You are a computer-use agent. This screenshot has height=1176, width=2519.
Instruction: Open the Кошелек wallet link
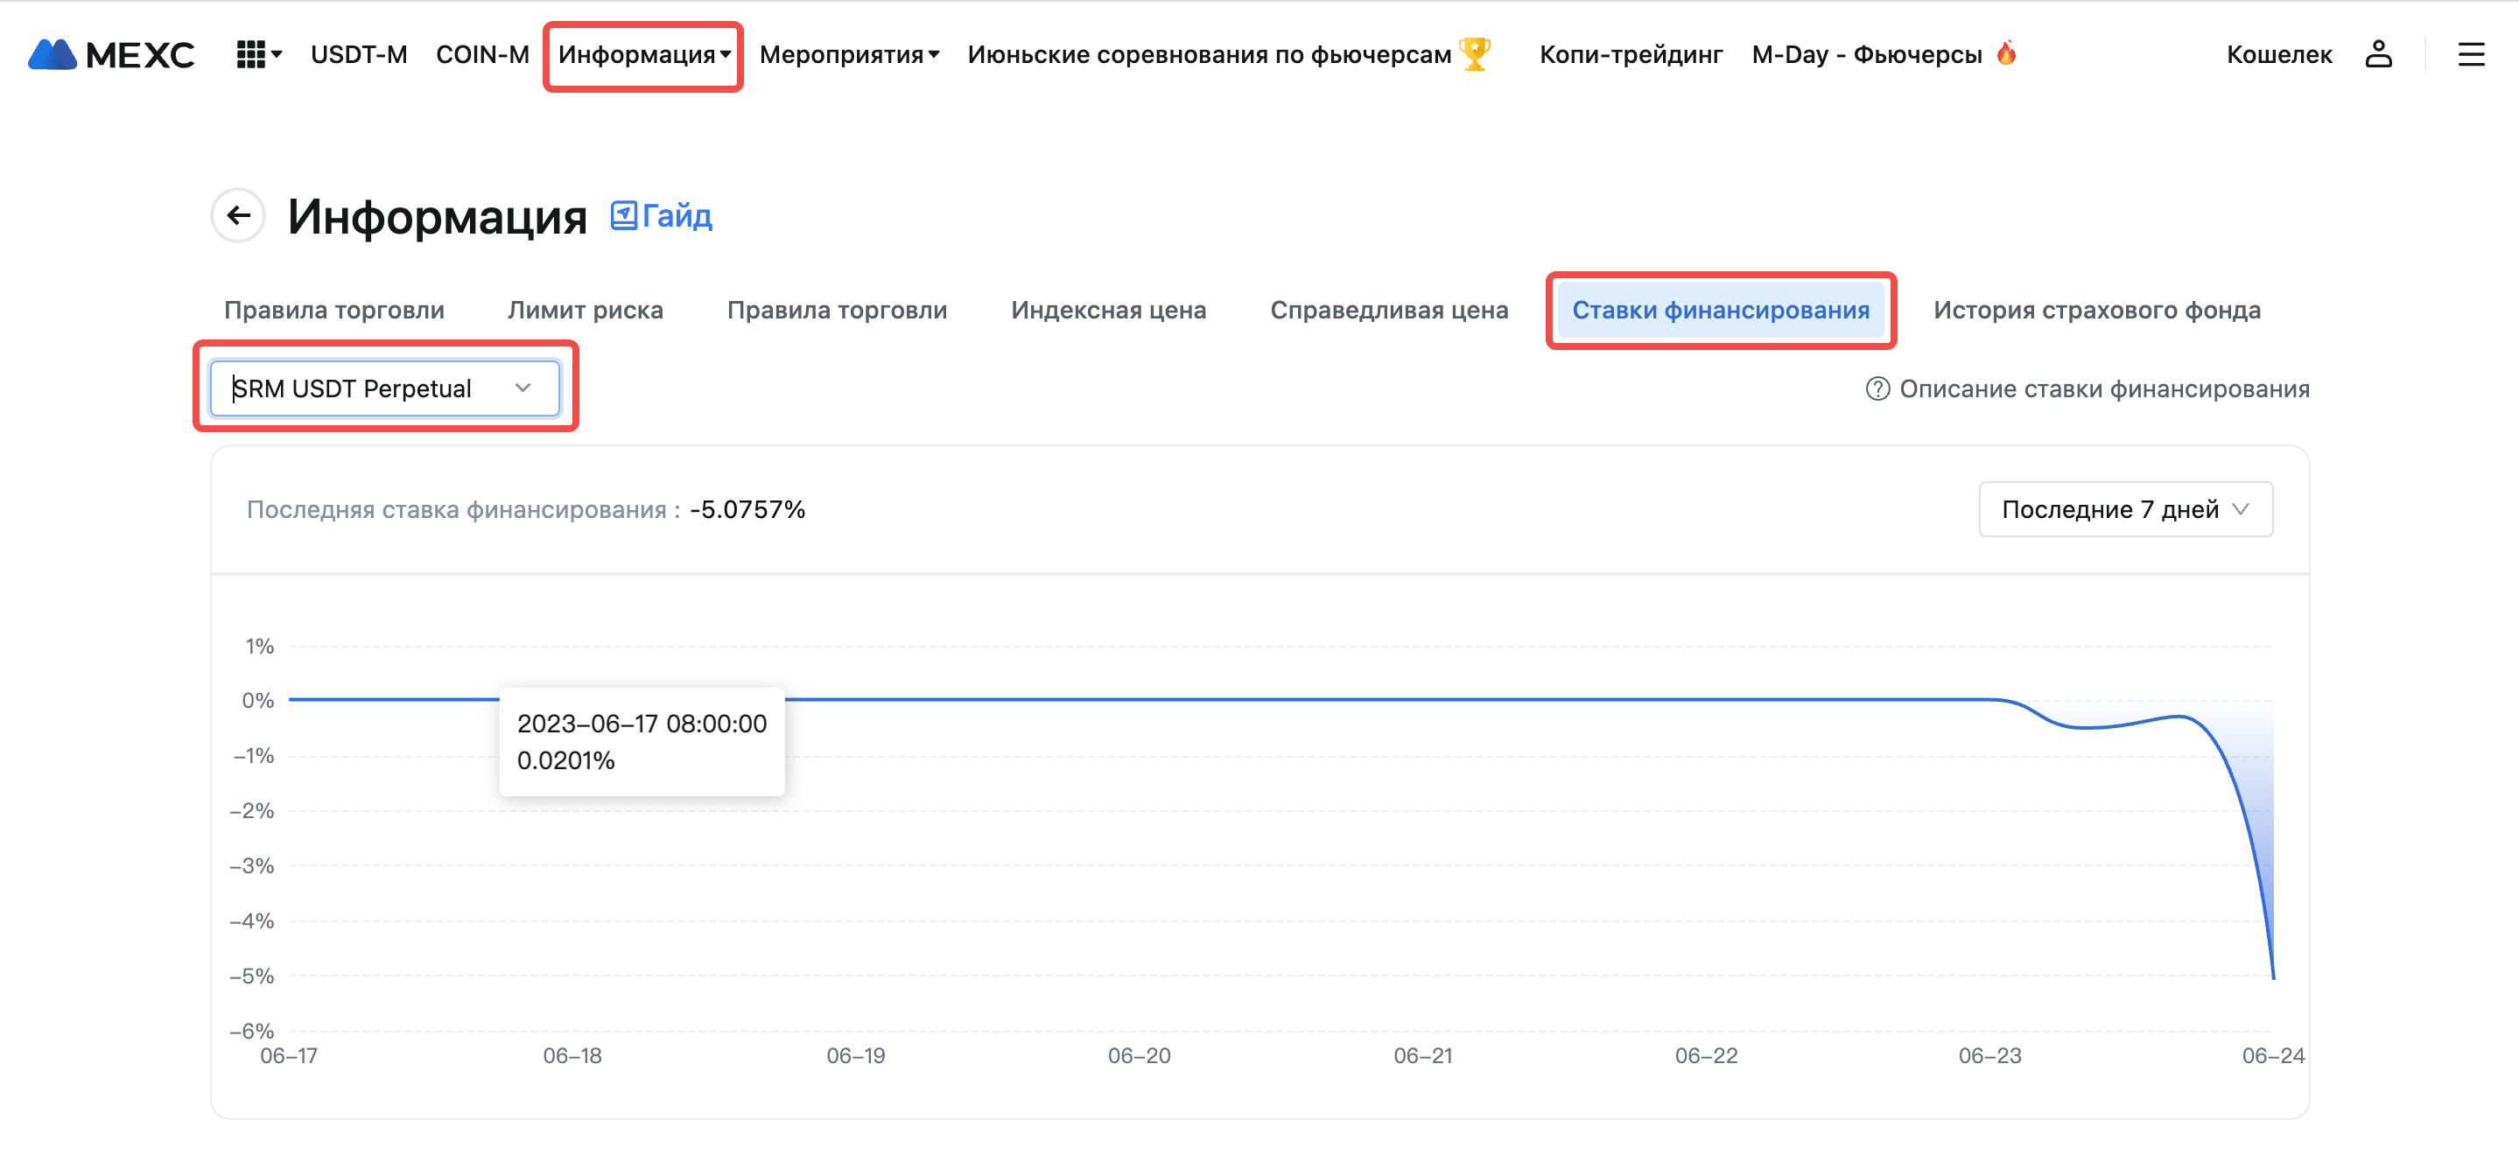[x=2278, y=55]
